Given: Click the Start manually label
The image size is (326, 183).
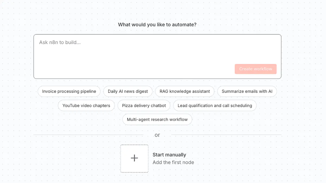Looking at the screenshot, I should tap(169, 155).
